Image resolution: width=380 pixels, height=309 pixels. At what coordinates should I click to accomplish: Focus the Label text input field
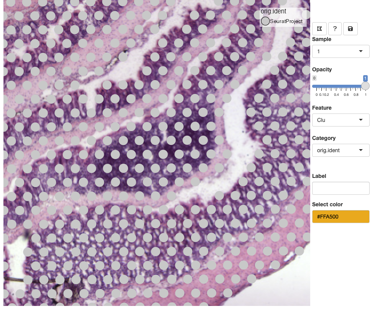[x=341, y=188]
